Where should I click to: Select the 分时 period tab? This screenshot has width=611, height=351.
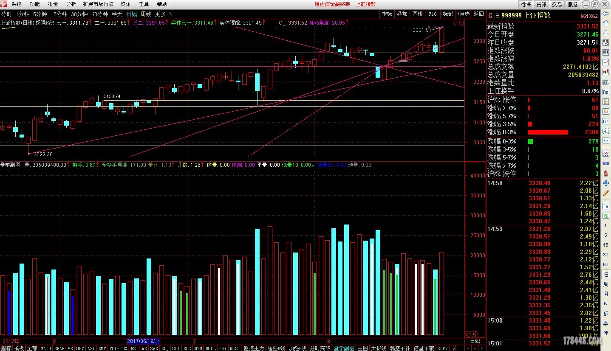7,14
